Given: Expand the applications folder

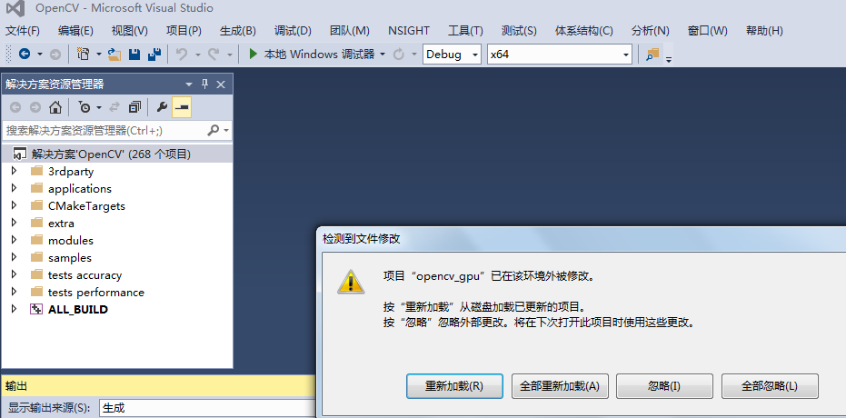Looking at the screenshot, I should [14, 189].
